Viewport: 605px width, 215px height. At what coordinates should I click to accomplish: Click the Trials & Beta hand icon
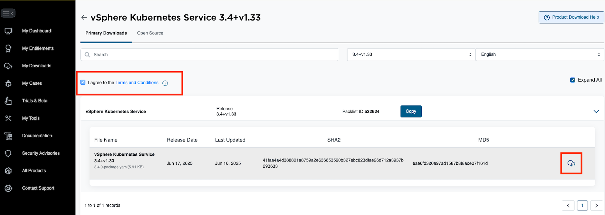coord(8,101)
